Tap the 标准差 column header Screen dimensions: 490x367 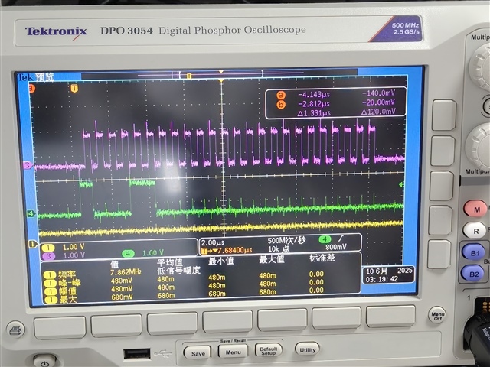(322, 258)
